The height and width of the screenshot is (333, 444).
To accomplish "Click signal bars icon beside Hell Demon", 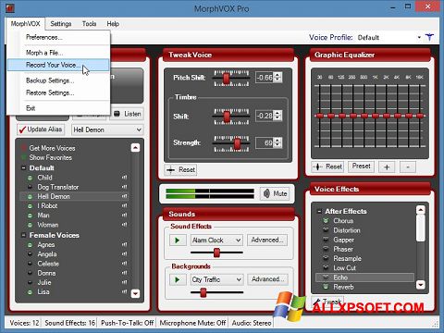I will [x=124, y=196].
